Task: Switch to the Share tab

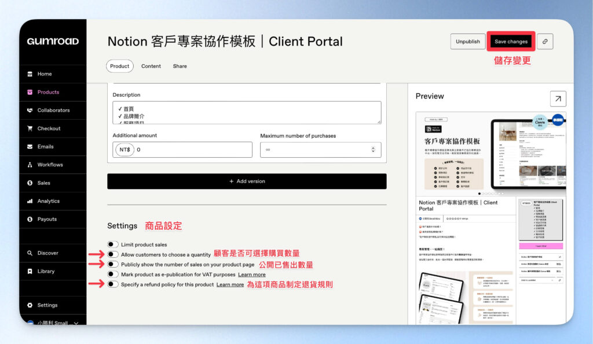Action: pos(180,66)
